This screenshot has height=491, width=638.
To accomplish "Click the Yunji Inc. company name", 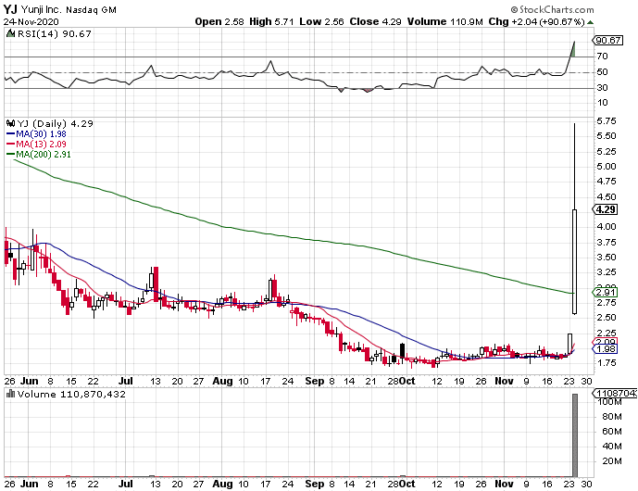I will 41,9.
